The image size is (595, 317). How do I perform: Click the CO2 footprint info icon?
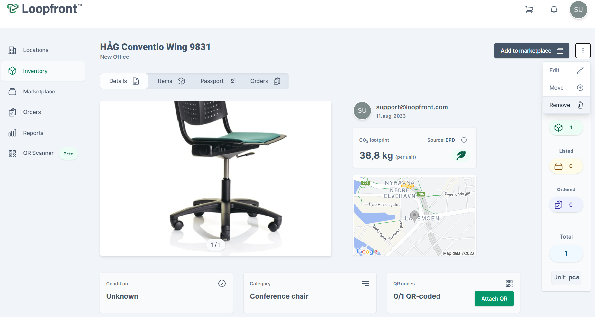point(464,140)
